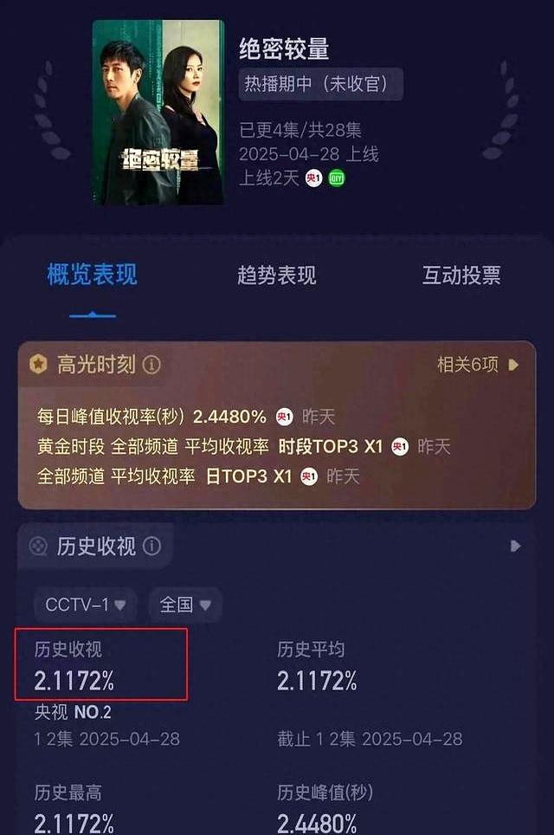Tap CCTV-1 badge after 时段TOP3 X1
This screenshot has height=835, width=554.
(400, 446)
